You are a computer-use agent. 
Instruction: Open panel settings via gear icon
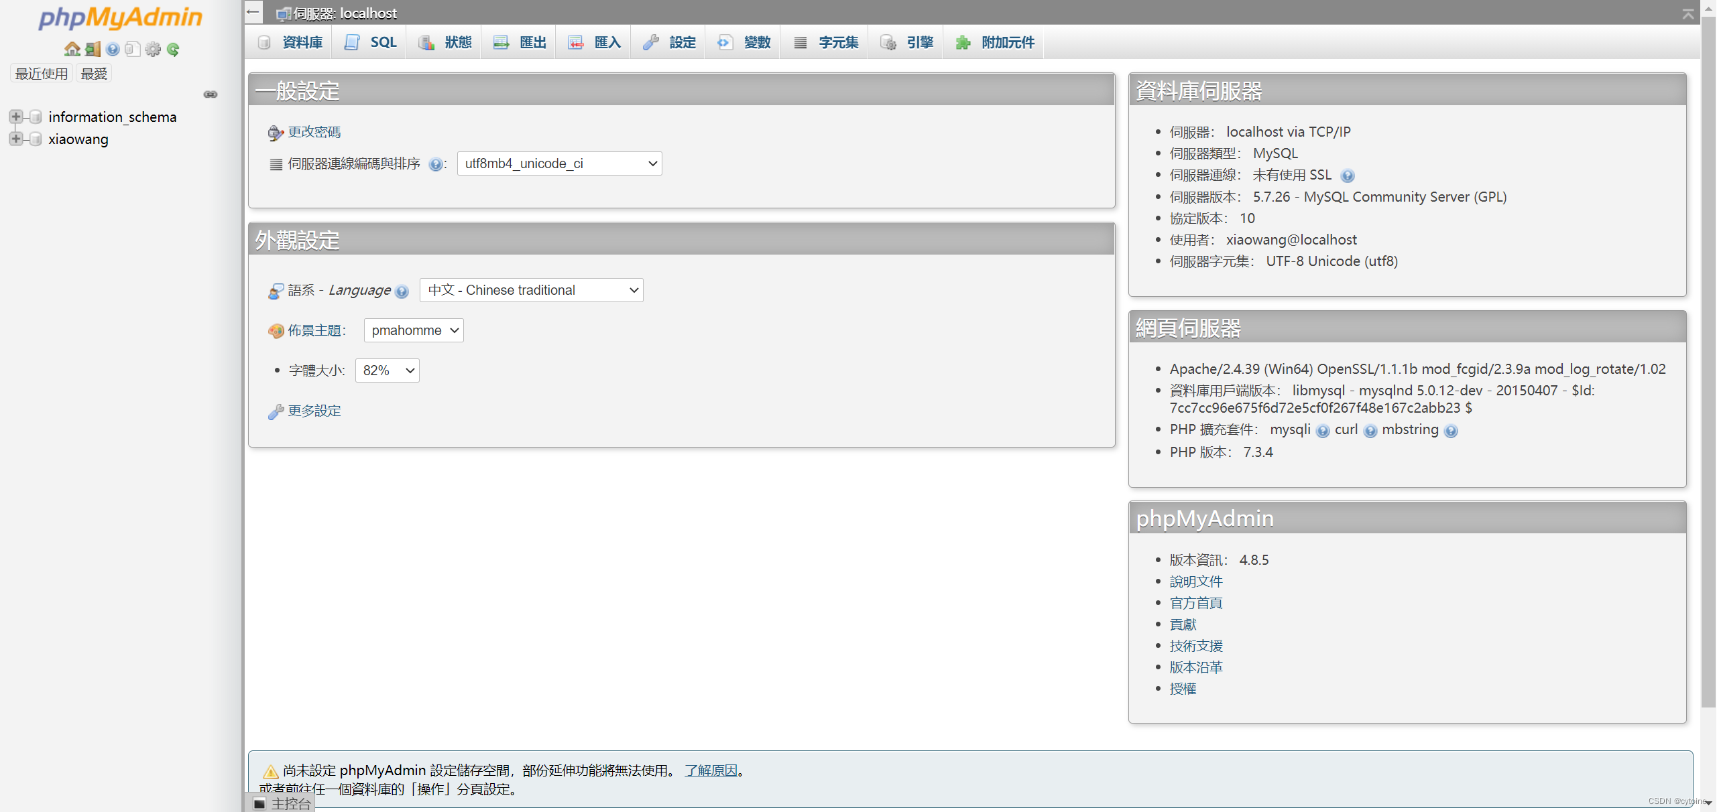tap(153, 48)
